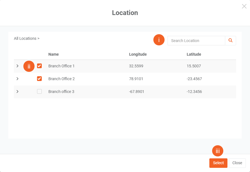Click the Longitude column header
This screenshot has width=250, height=172.
click(138, 54)
